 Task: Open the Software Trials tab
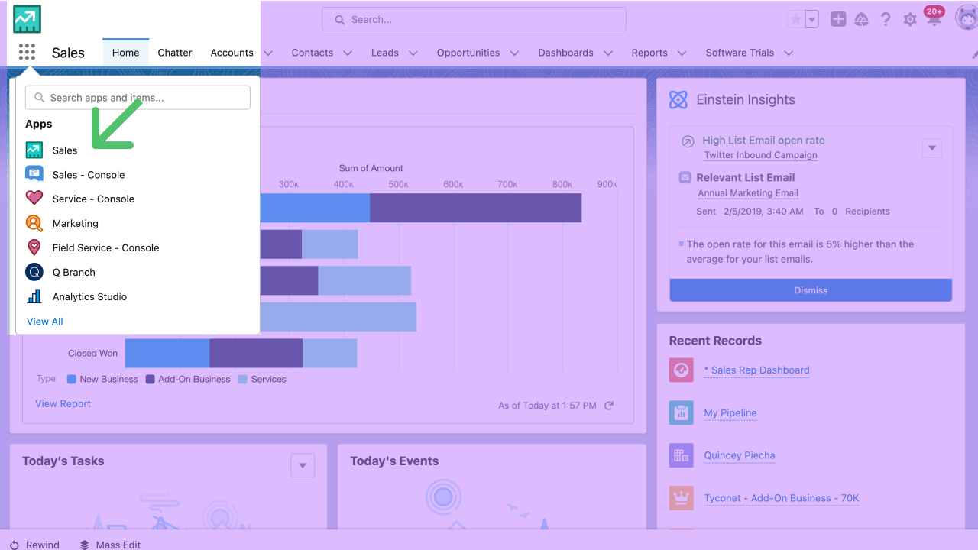[x=740, y=53]
